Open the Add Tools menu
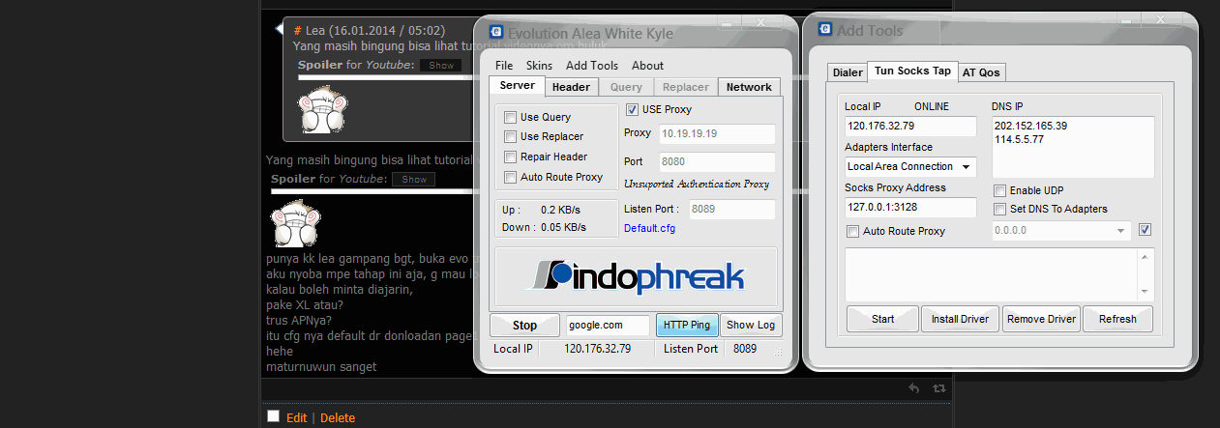The image size is (1220, 428). 592,66
